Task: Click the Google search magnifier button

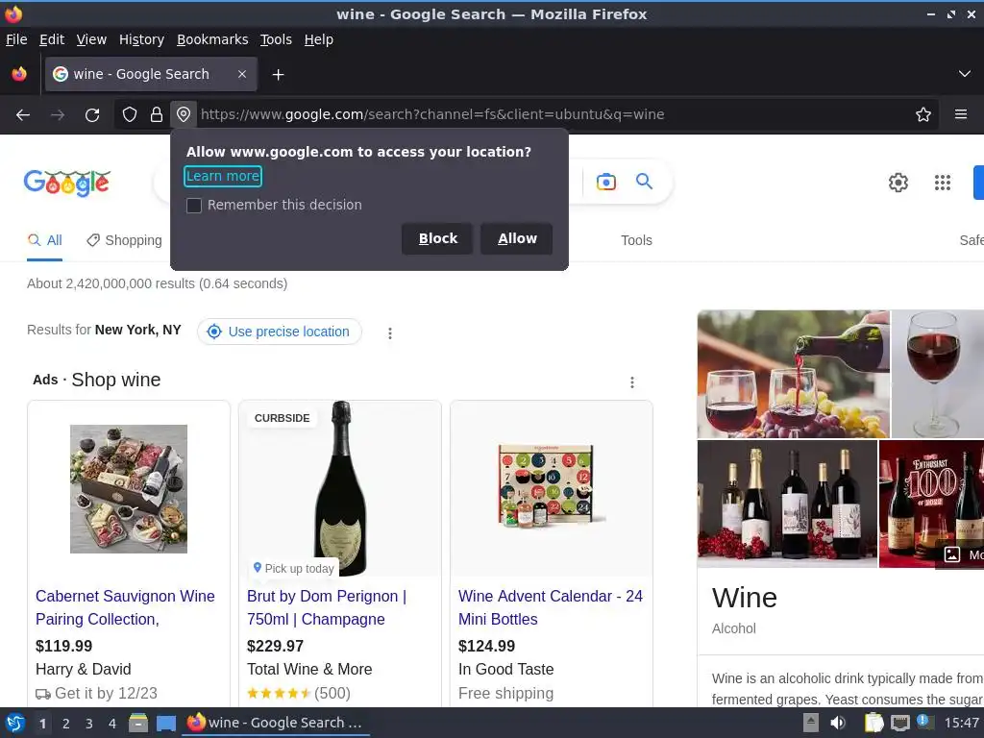Action: (x=644, y=182)
